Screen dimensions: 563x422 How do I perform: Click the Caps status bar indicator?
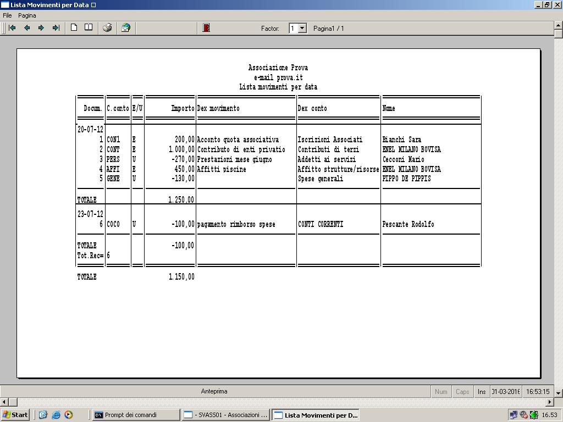462,391
